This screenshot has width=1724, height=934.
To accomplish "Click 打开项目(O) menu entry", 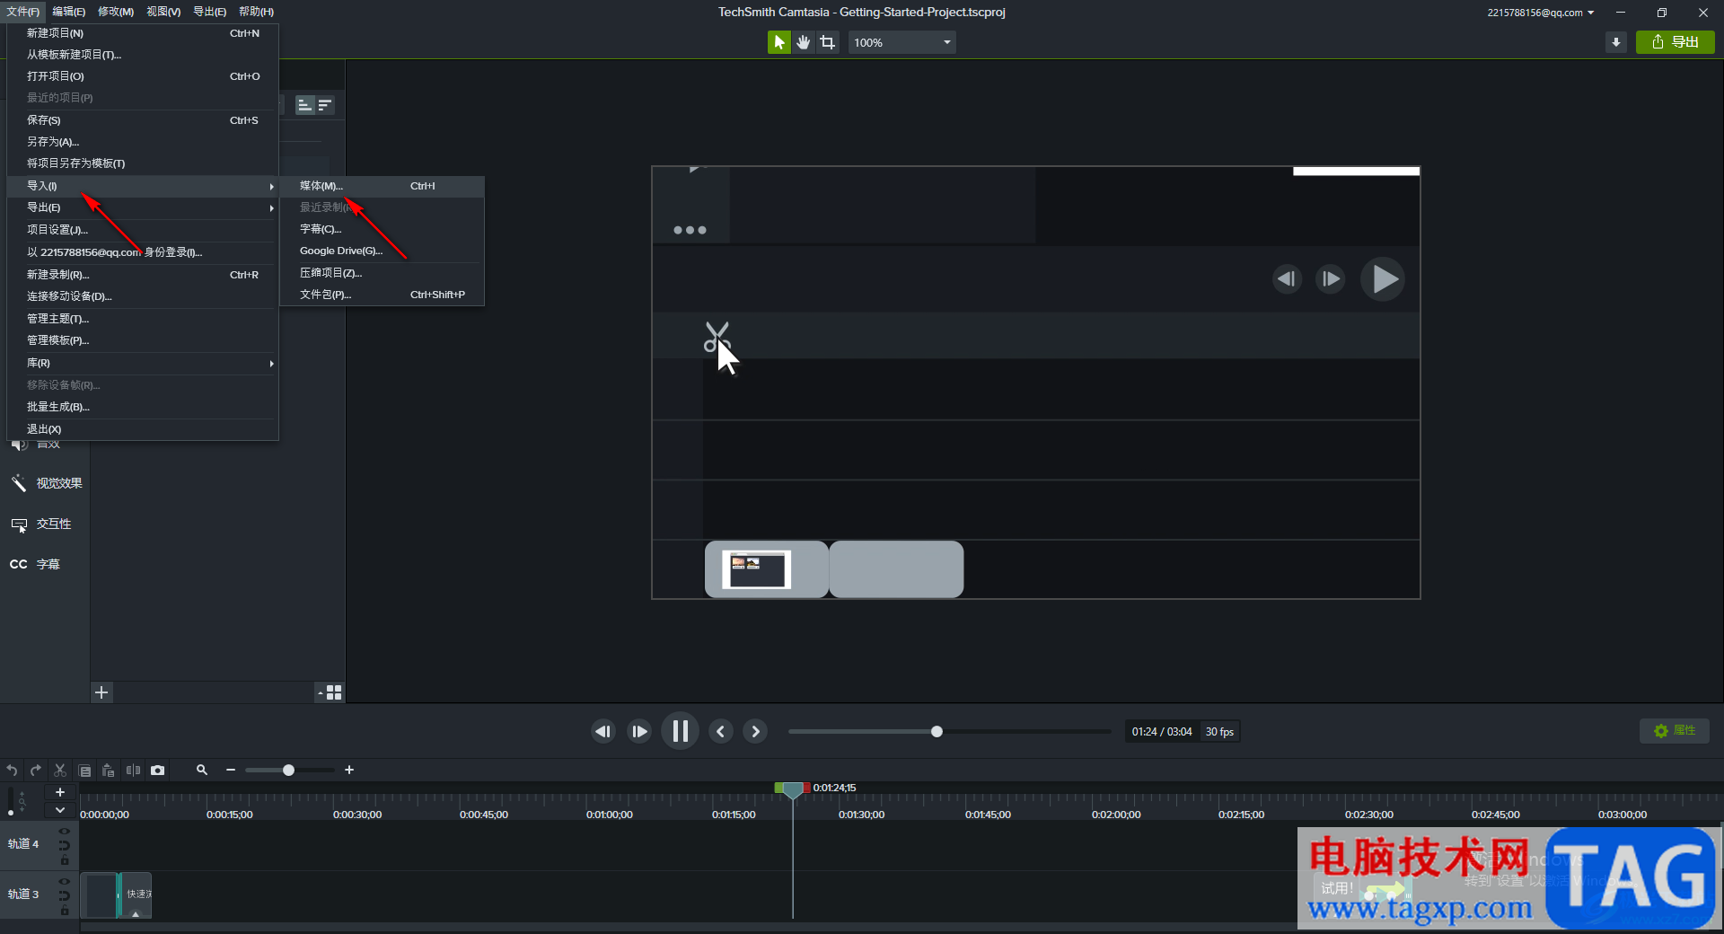I will [143, 76].
